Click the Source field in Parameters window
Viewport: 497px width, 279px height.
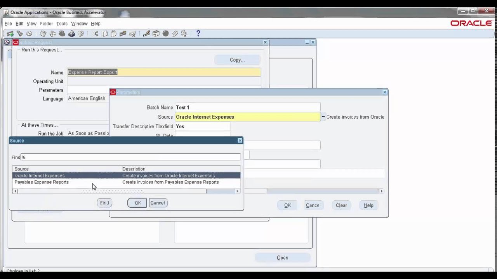[x=248, y=117]
